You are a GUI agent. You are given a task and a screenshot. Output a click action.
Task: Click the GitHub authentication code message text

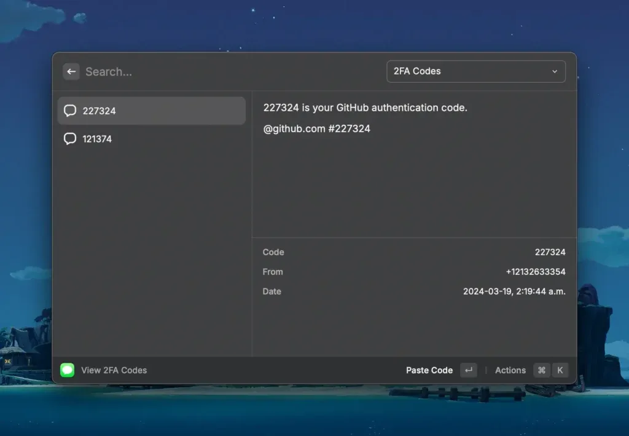pos(365,108)
